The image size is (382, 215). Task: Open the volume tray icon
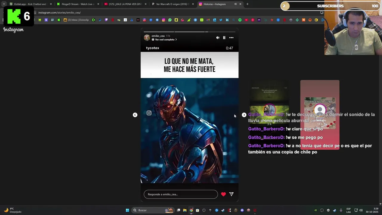click(361, 210)
